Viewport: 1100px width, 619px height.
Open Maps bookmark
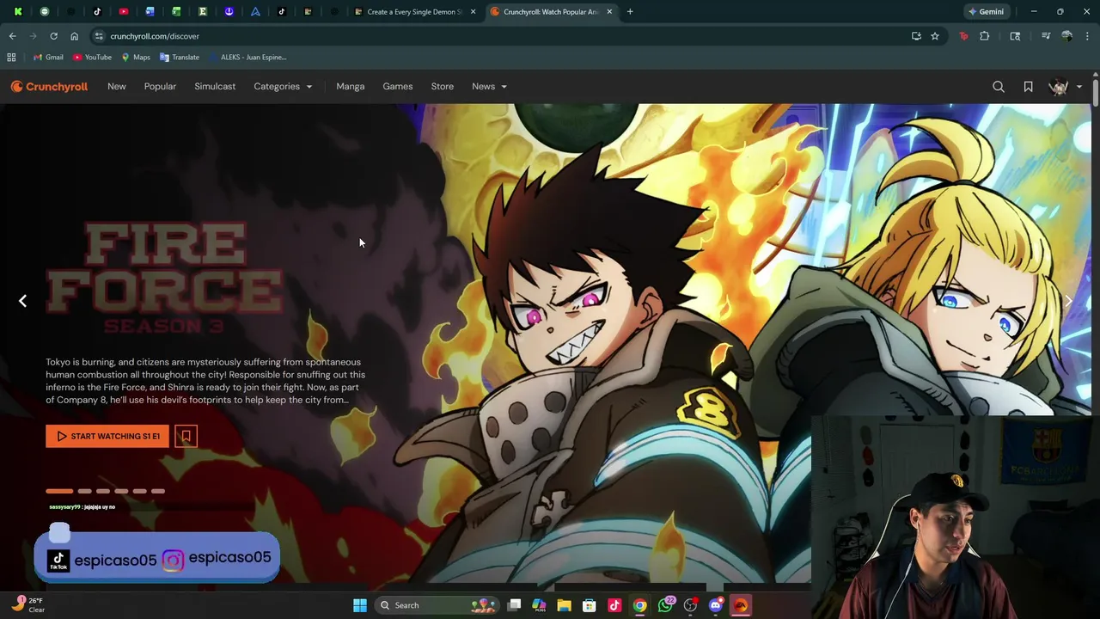tap(136, 57)
